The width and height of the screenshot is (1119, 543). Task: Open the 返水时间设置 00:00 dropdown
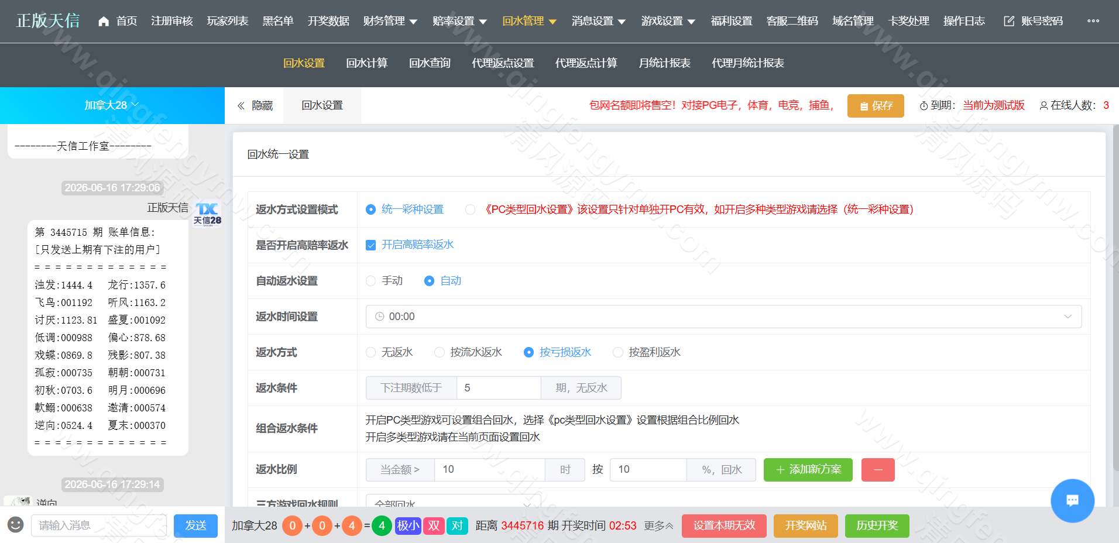click(x=723, y=317)
